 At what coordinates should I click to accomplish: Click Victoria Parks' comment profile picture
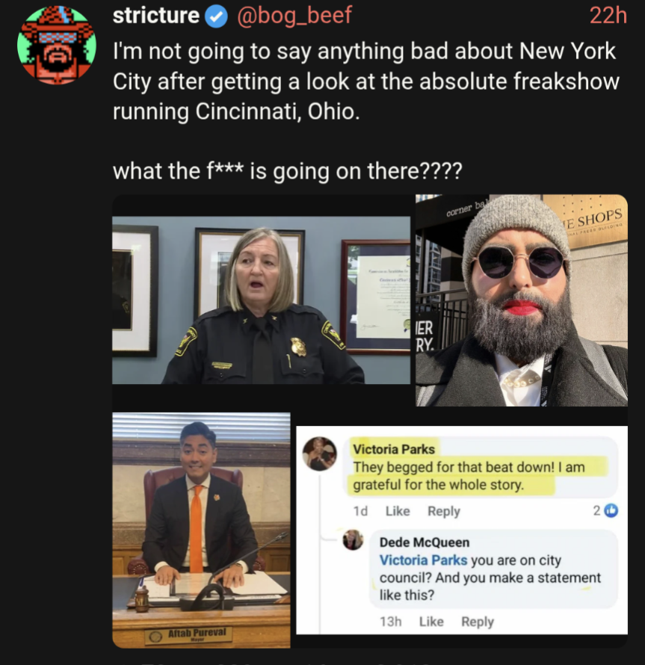320,454
